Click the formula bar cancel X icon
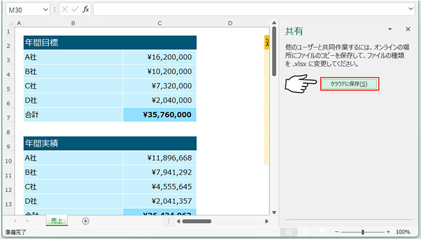This screenshot has width=421, height=239. point(64,9)
